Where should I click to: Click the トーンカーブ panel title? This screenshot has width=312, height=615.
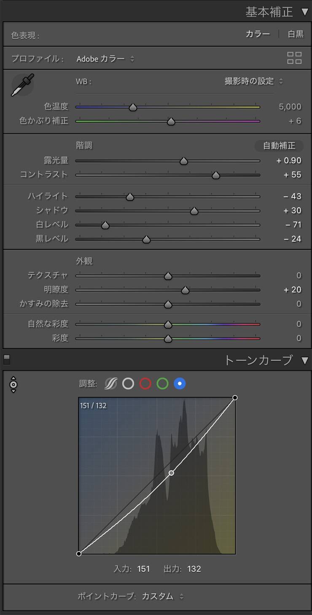point(258,360)
